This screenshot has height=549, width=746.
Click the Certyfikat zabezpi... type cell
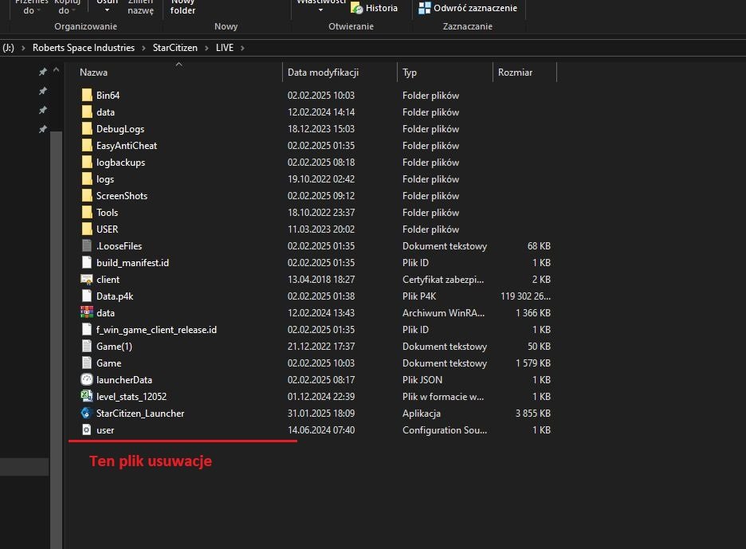[x=443, y=279]
